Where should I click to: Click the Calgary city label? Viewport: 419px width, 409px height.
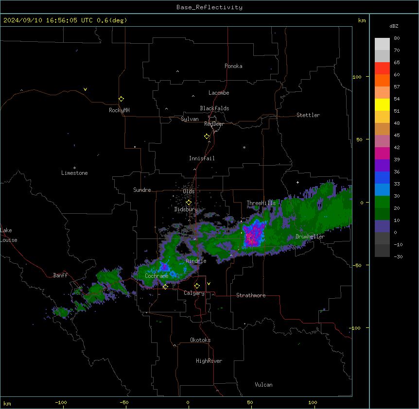[194, 293]
